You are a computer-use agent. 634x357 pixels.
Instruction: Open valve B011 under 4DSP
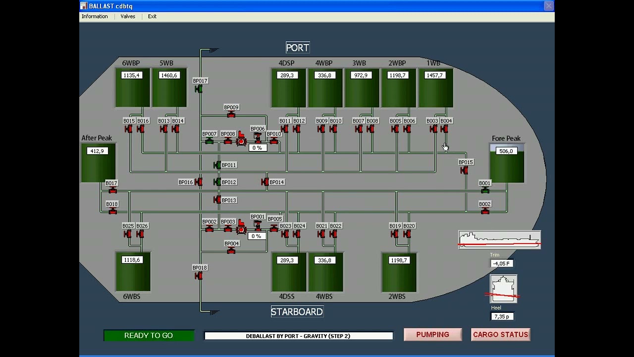coord(285,129)
